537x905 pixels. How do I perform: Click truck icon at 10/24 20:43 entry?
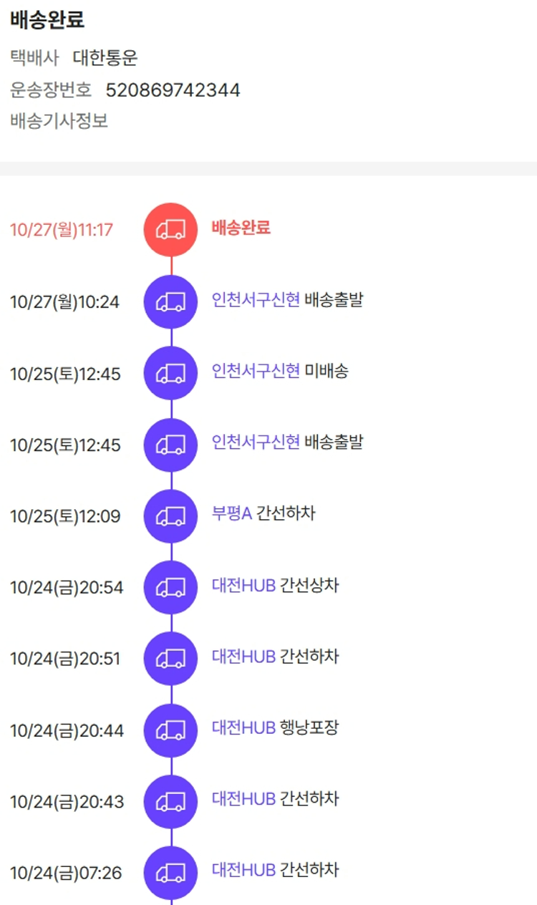[x=171, y=801]
